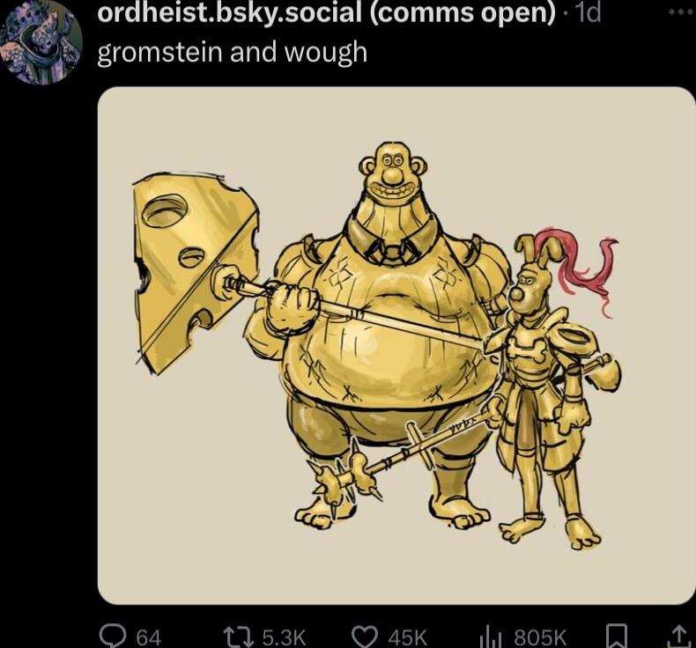The image size is (696, 648).
Task: Click the armored dog knight figure
Action: pyautogui.click(x=551, y=390)
